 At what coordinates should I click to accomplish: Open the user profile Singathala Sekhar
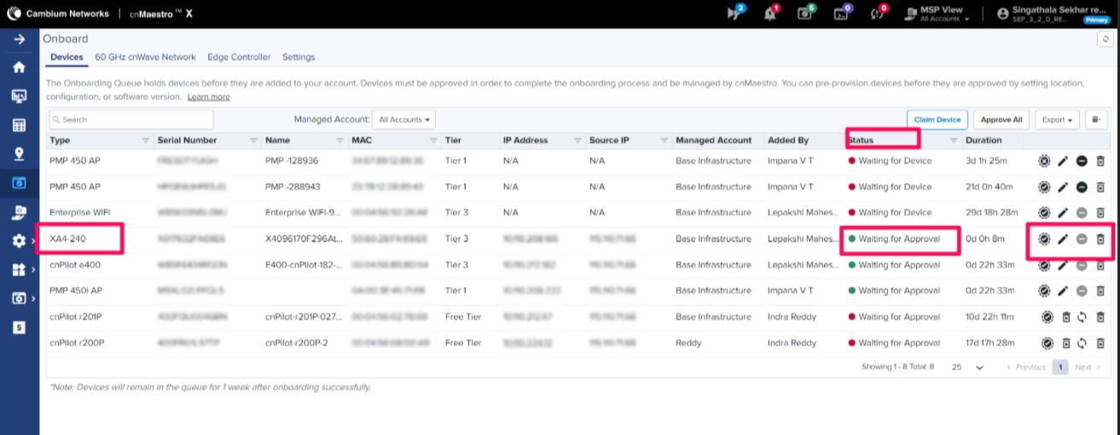(1054, 14)
